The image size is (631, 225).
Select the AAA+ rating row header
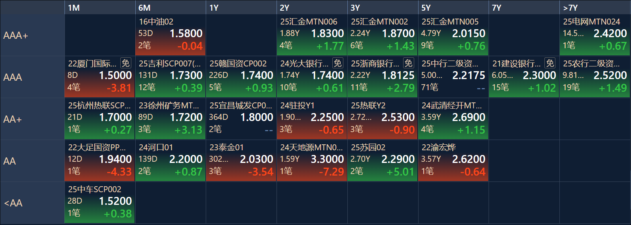click(x=32, y=35)
